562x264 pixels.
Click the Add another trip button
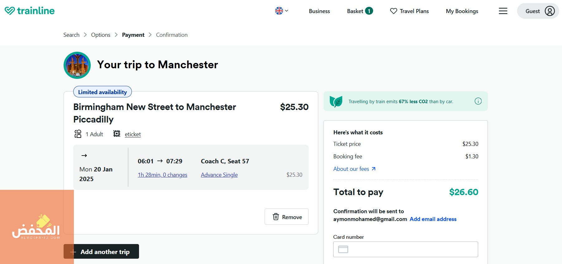point(101,252)
